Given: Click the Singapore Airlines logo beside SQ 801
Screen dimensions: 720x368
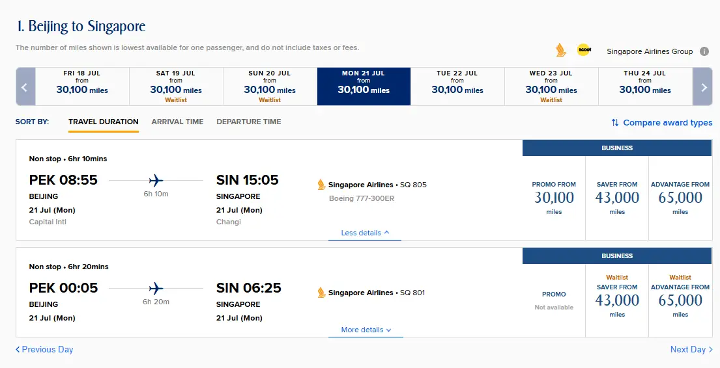Looking at the screenshot, I should (321, 293).
